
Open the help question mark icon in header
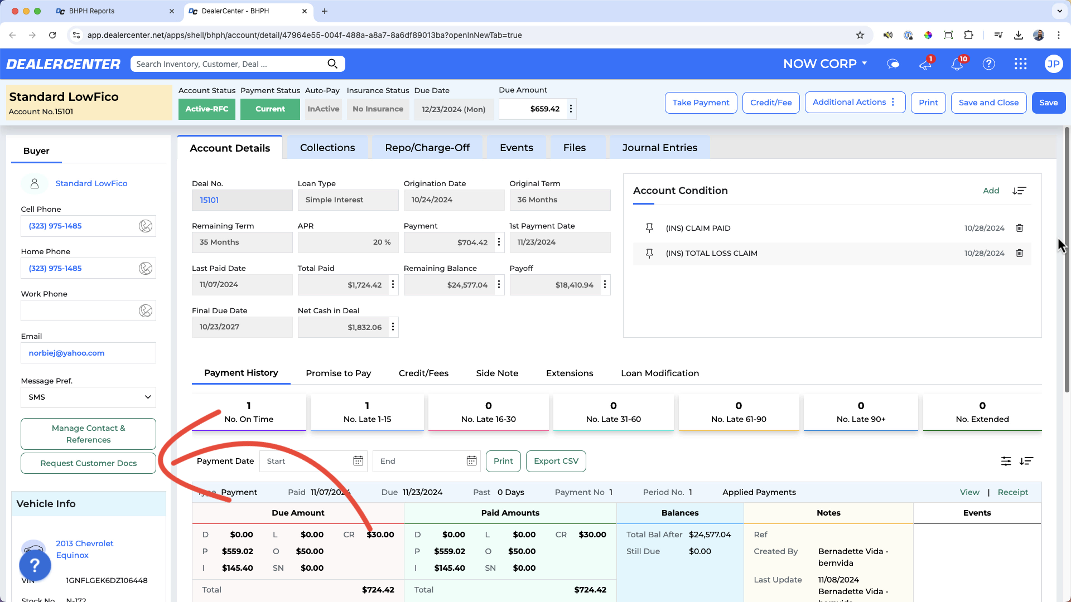(x=989, y=64)
